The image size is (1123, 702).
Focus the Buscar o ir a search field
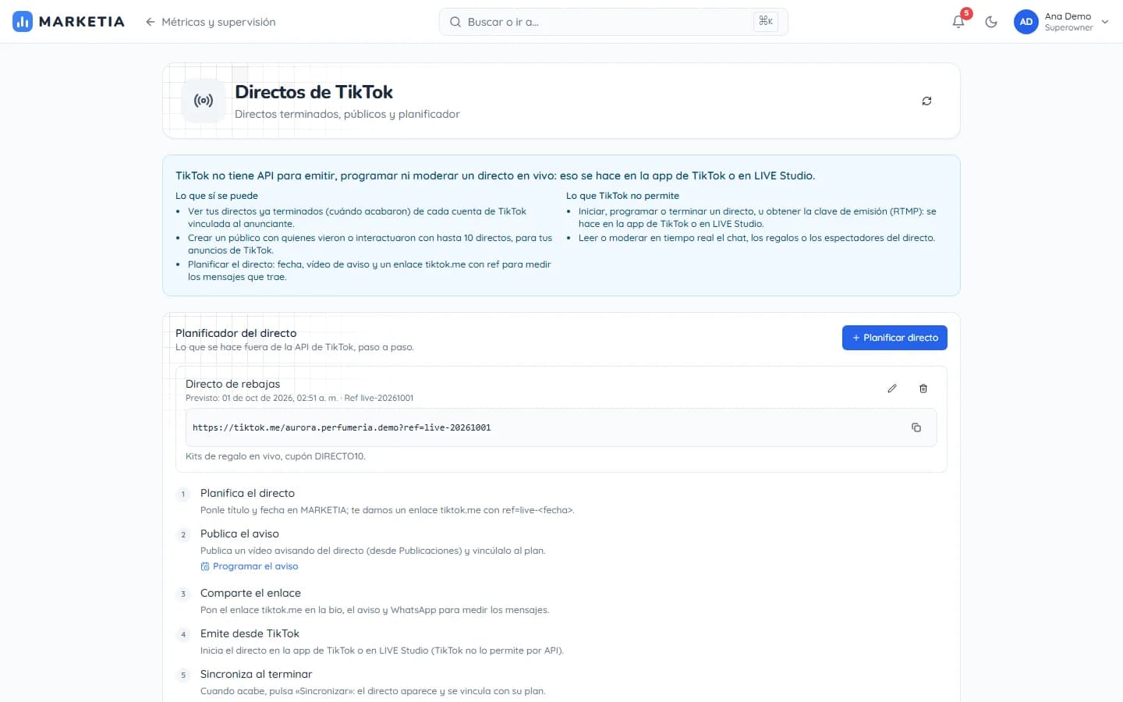613,22
